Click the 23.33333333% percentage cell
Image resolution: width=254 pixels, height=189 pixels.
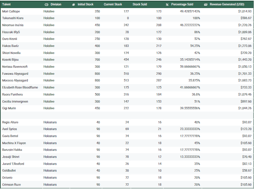tap(190, 129)
